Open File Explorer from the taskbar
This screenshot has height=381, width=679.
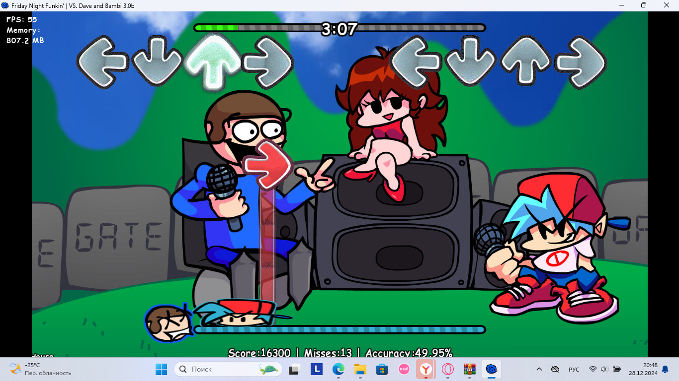[360, 369]
